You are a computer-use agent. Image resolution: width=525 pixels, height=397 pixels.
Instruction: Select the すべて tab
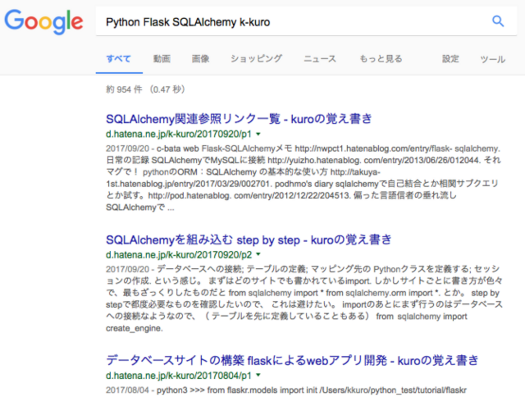click(x=119, y=59)
